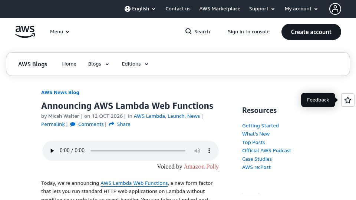Screen dimensions: 356x200
Task: Click the star bookmark icon
Action: click(x=347, y=100)
